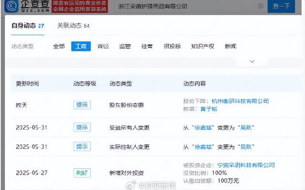Click the 动态内容 column header
The image size is (305, 190).
194,84
